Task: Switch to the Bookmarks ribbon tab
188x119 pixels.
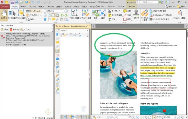Action: pos(111,7)
